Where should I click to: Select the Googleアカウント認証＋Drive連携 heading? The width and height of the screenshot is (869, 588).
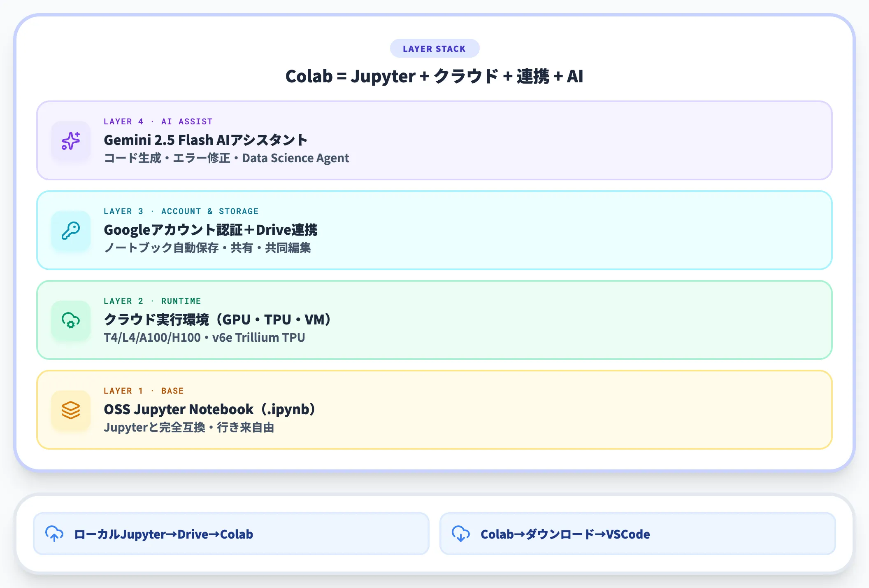[x=211, y=230]
